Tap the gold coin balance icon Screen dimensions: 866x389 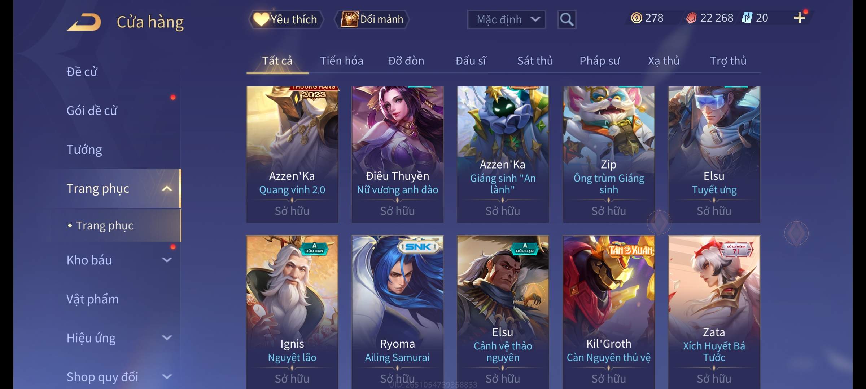pyautogui.click(x=637, y=18)
